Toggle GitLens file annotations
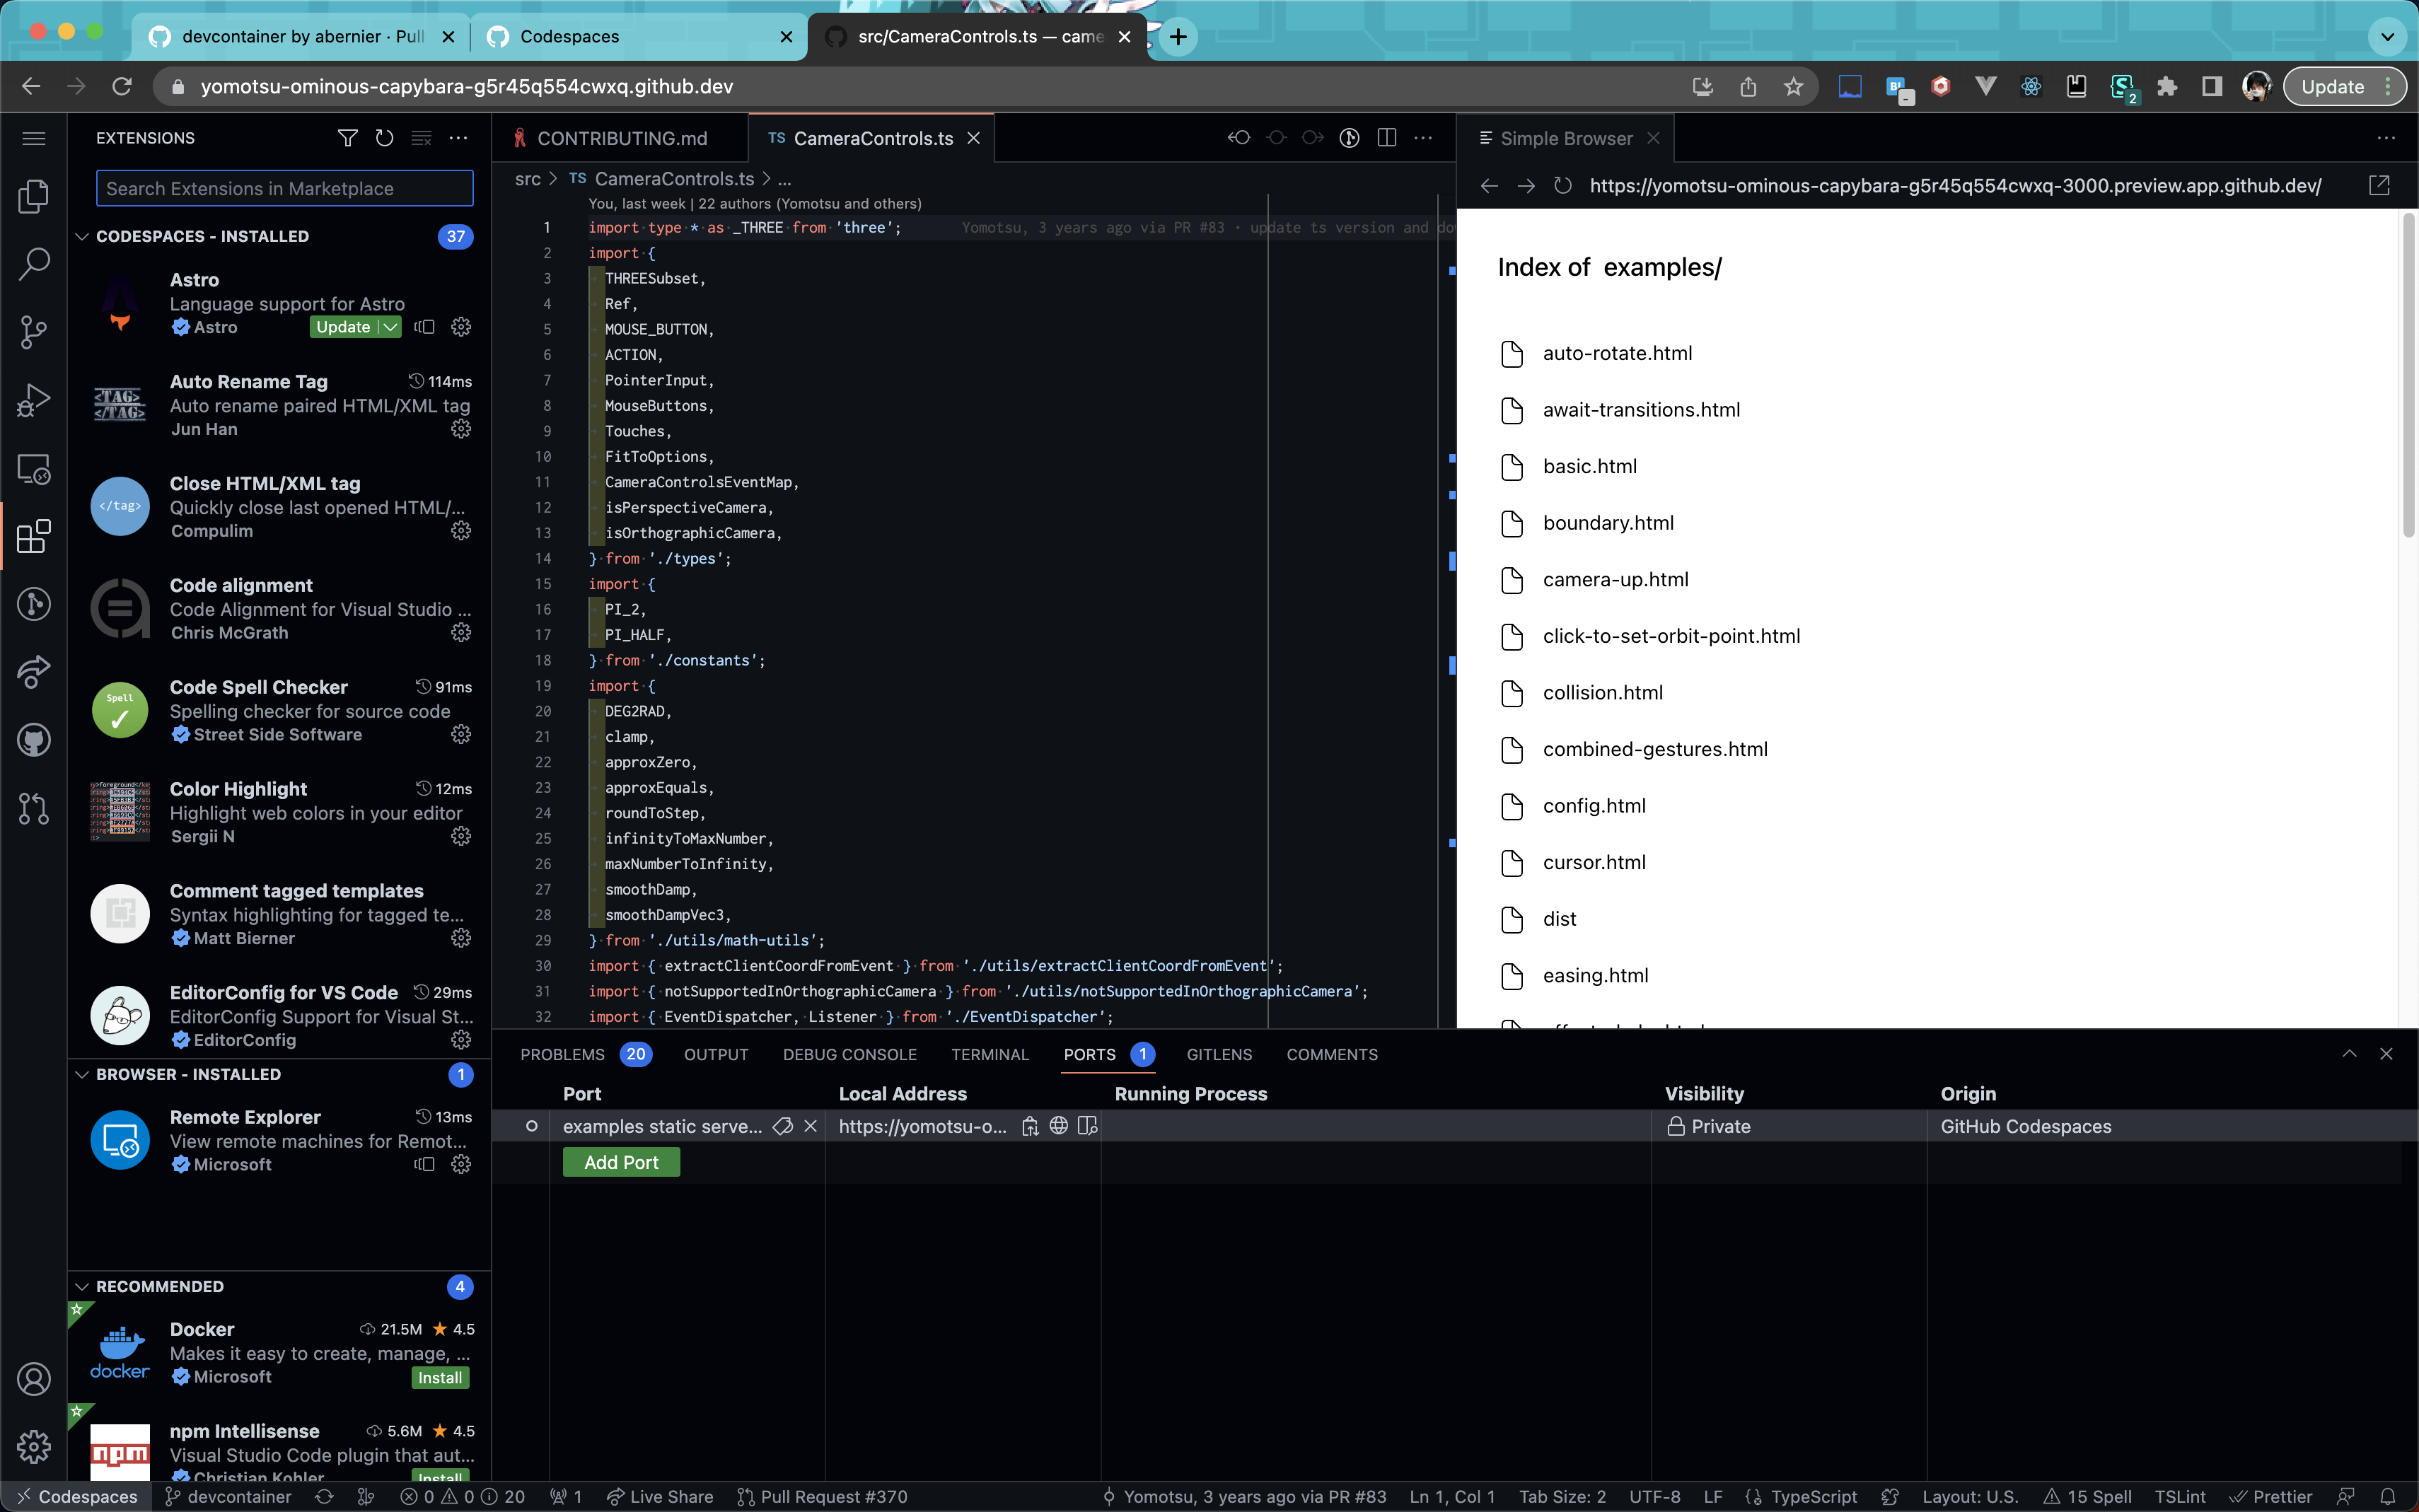Viewport: 2419px width, 1512px height. pyautogui.click(x=1349, y=138)
